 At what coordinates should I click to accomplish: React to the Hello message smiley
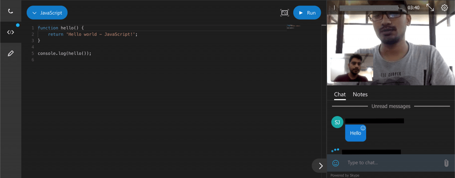click(x=363, y=128)
